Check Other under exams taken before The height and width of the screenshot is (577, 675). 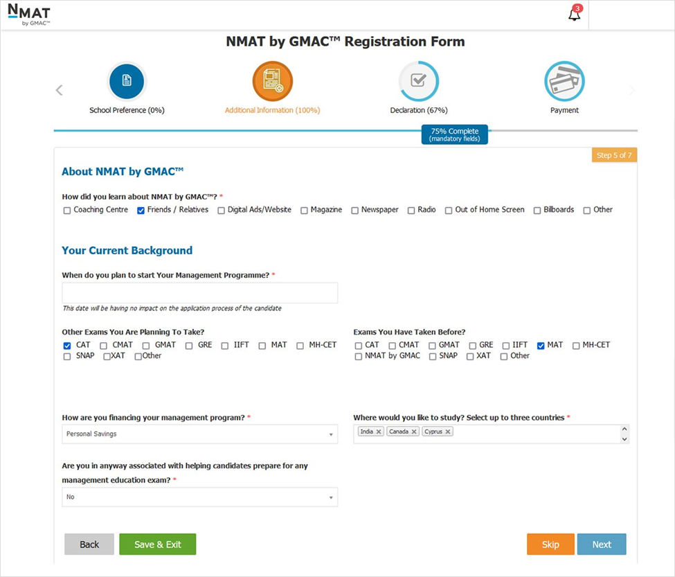click(504, 357)
